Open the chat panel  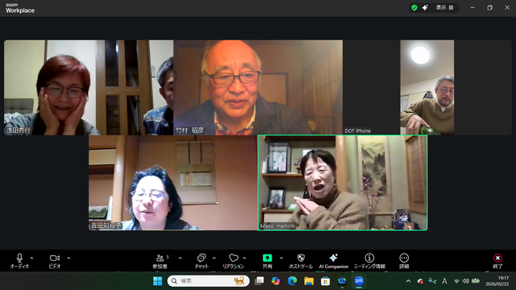(x=202, y=261)
